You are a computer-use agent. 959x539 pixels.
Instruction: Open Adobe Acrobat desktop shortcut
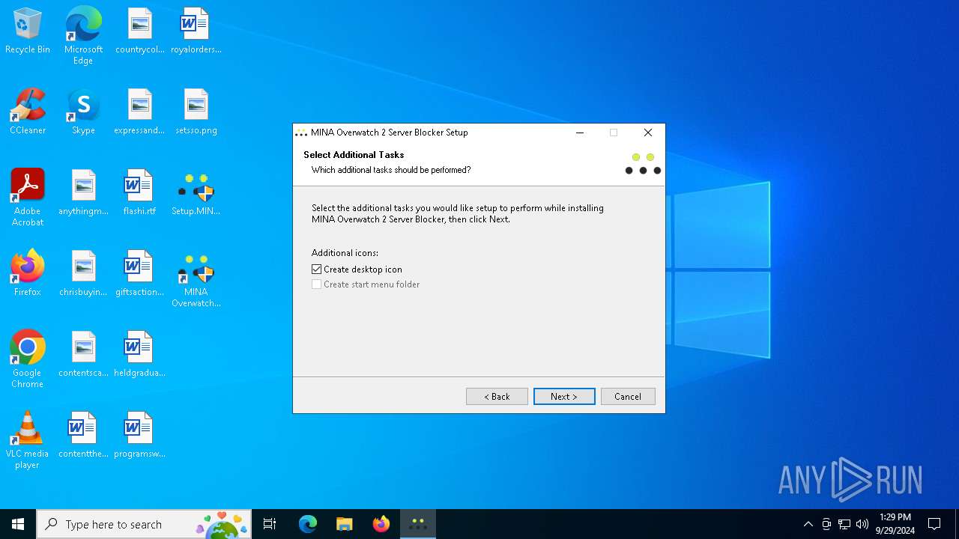[28, 198]
